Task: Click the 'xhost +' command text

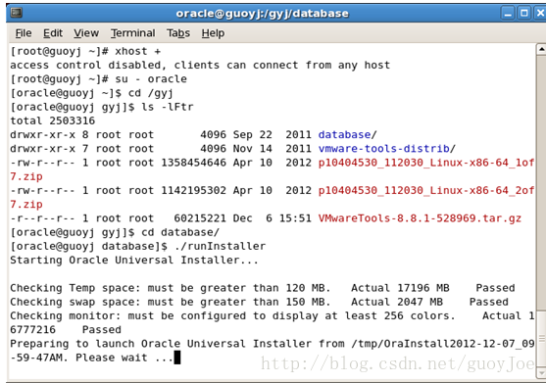Action: point(138,51)
